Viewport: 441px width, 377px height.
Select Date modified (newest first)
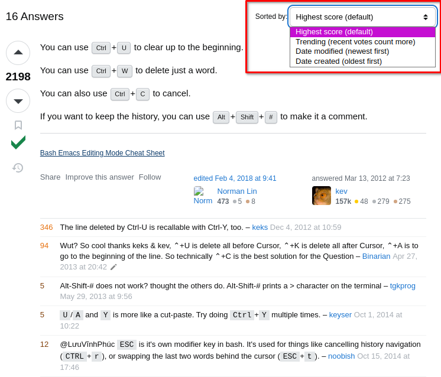[x=342, y=51]
